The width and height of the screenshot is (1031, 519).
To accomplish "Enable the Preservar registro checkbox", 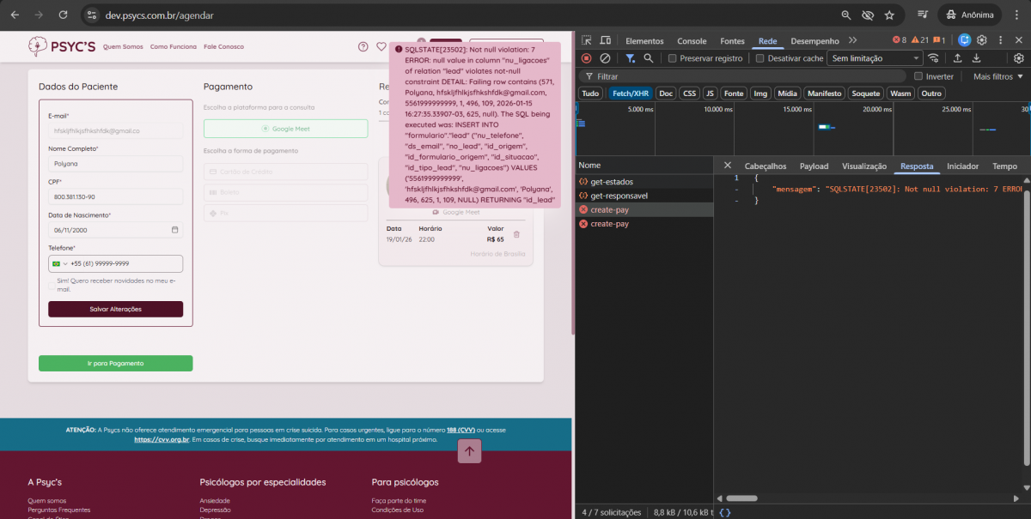I will [673, 58].
